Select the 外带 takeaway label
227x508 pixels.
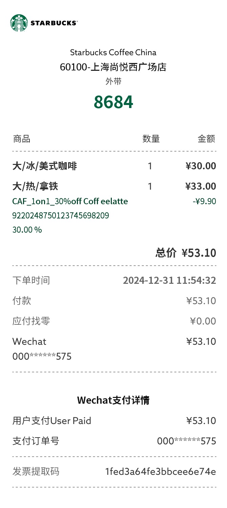(113, 81)
